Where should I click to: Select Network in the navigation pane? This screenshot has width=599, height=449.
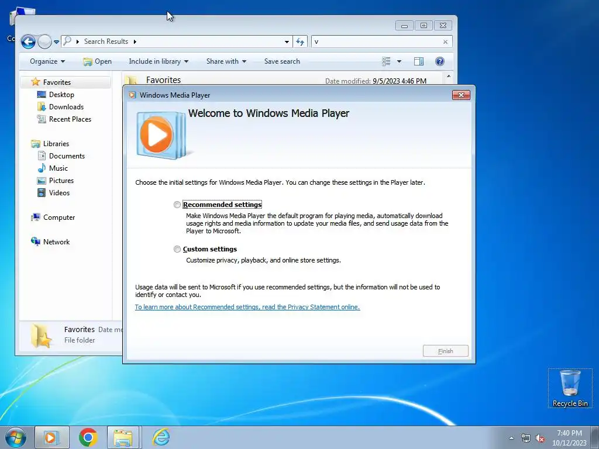pyautogui.click(x=56, y=241)
